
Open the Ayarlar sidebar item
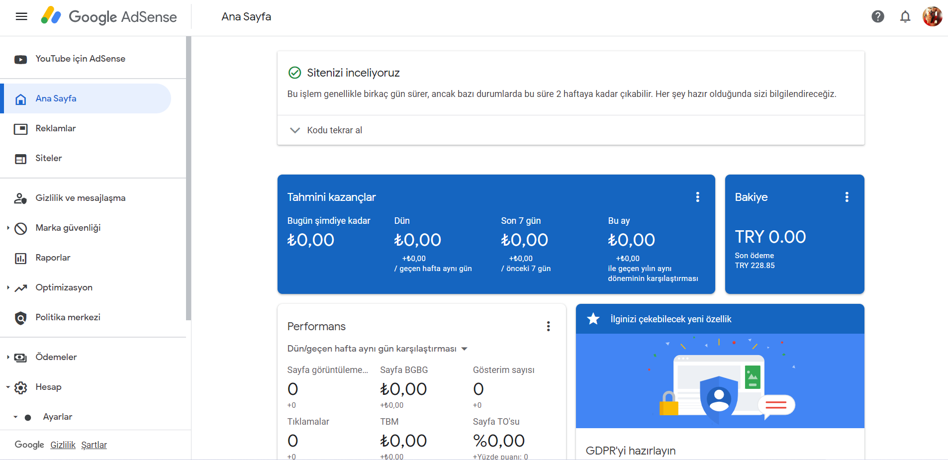[57, 417]
